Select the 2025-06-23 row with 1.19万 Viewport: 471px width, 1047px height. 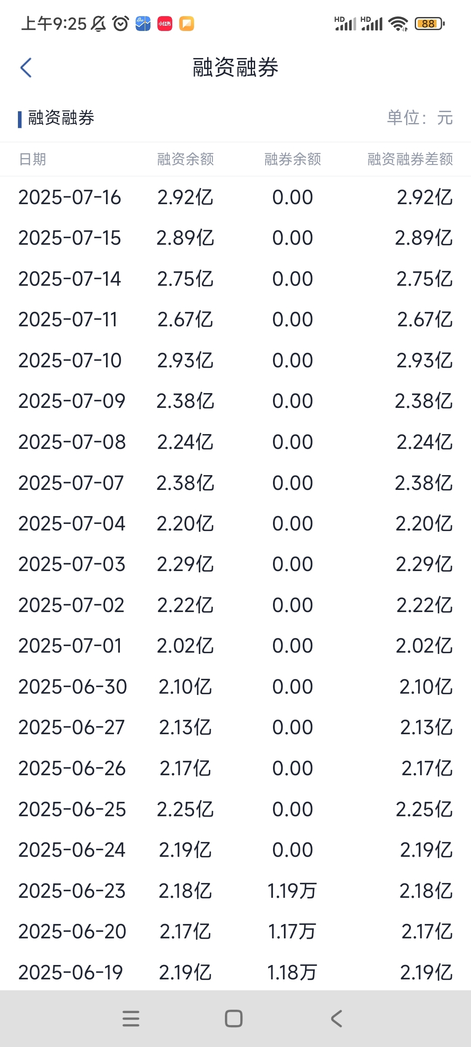click(x=235, y=891)
